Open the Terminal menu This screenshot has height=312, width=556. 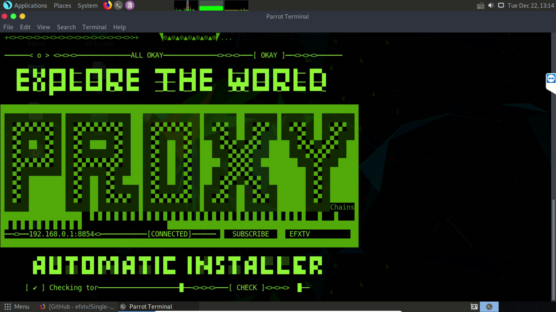(x=94, y=27)
